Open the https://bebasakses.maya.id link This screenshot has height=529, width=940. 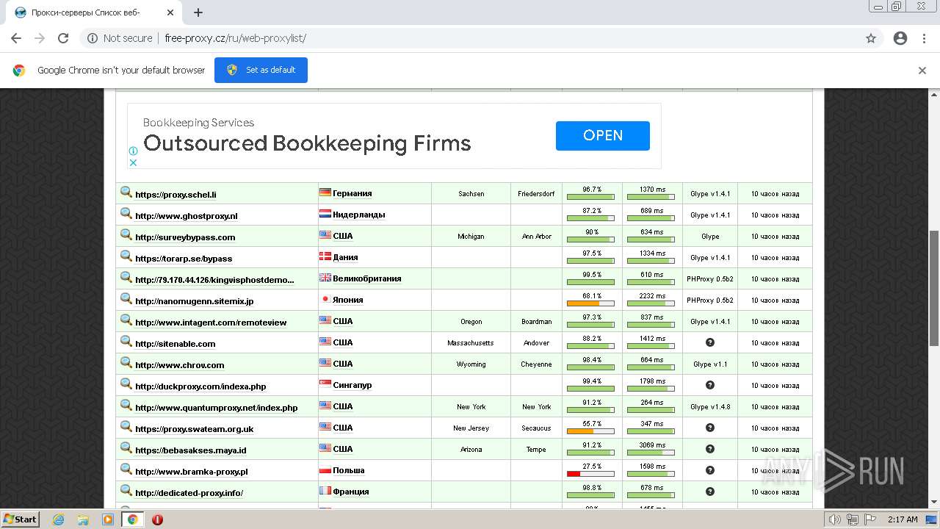coord(191,450)
